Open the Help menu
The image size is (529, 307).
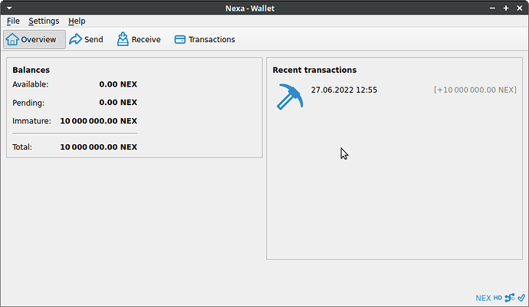click(x=77, y=21)
